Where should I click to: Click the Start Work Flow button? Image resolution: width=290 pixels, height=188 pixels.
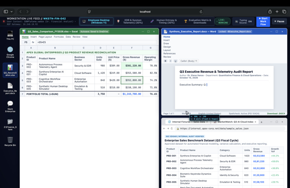coord(263,22)
